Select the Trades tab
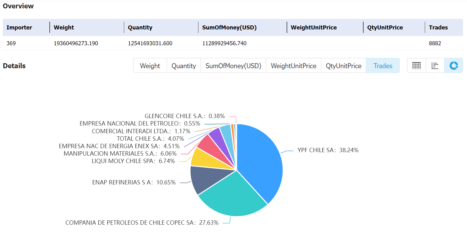The width and height of the screenshot is (467, 234). (383, 66)
